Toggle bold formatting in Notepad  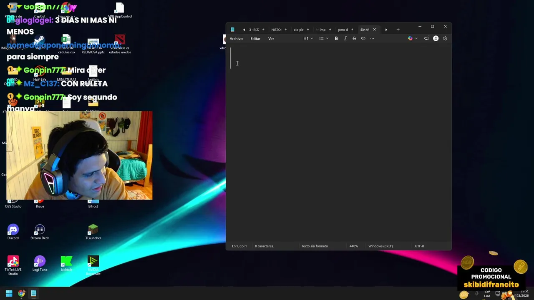tap(336, 38)
